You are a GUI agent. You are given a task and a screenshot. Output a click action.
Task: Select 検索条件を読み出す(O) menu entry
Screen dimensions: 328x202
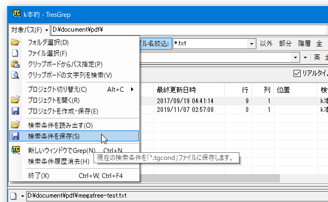(x=74, y=126)
